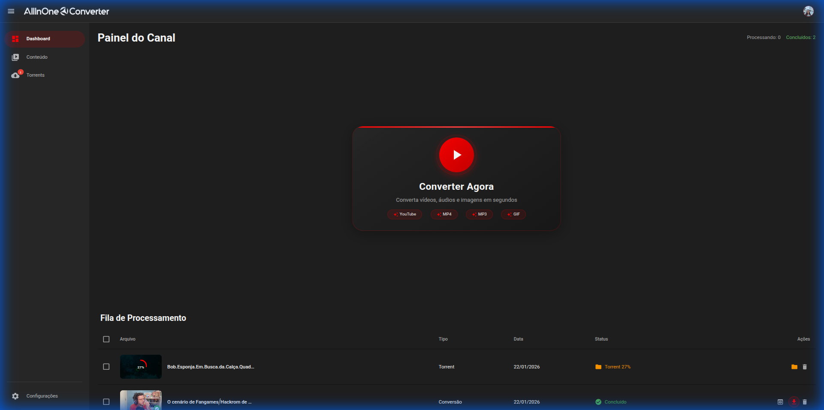Open the user profile avatar
Image resolution: width=824 pixels, height=410 pixels.
(808, 11)
